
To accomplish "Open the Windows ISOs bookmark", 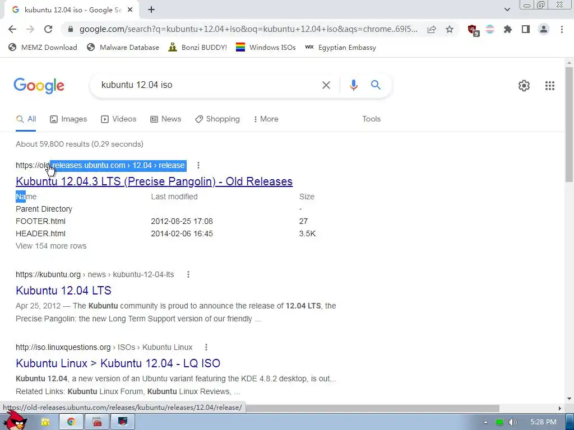I will (x=266, y=47).
